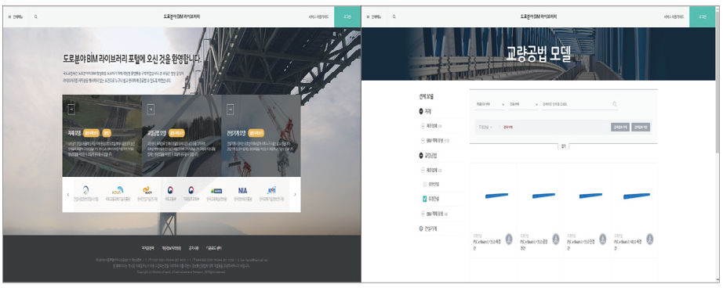This screenshot has width=723, height=288.
Task: Show next partner logos with right arrow
Action: pyautogui.click(x=295, y=194)
